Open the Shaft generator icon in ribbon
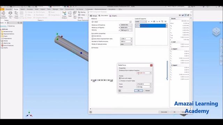The height and width of the screenshot is (125, 223). pyautogui.click(x=70, y=14)
